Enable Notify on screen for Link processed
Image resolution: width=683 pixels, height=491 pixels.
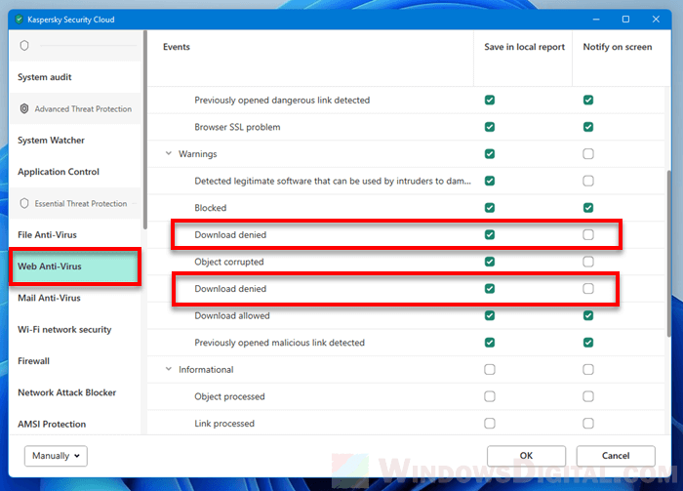pyautogui.click(x=588, y=424)
